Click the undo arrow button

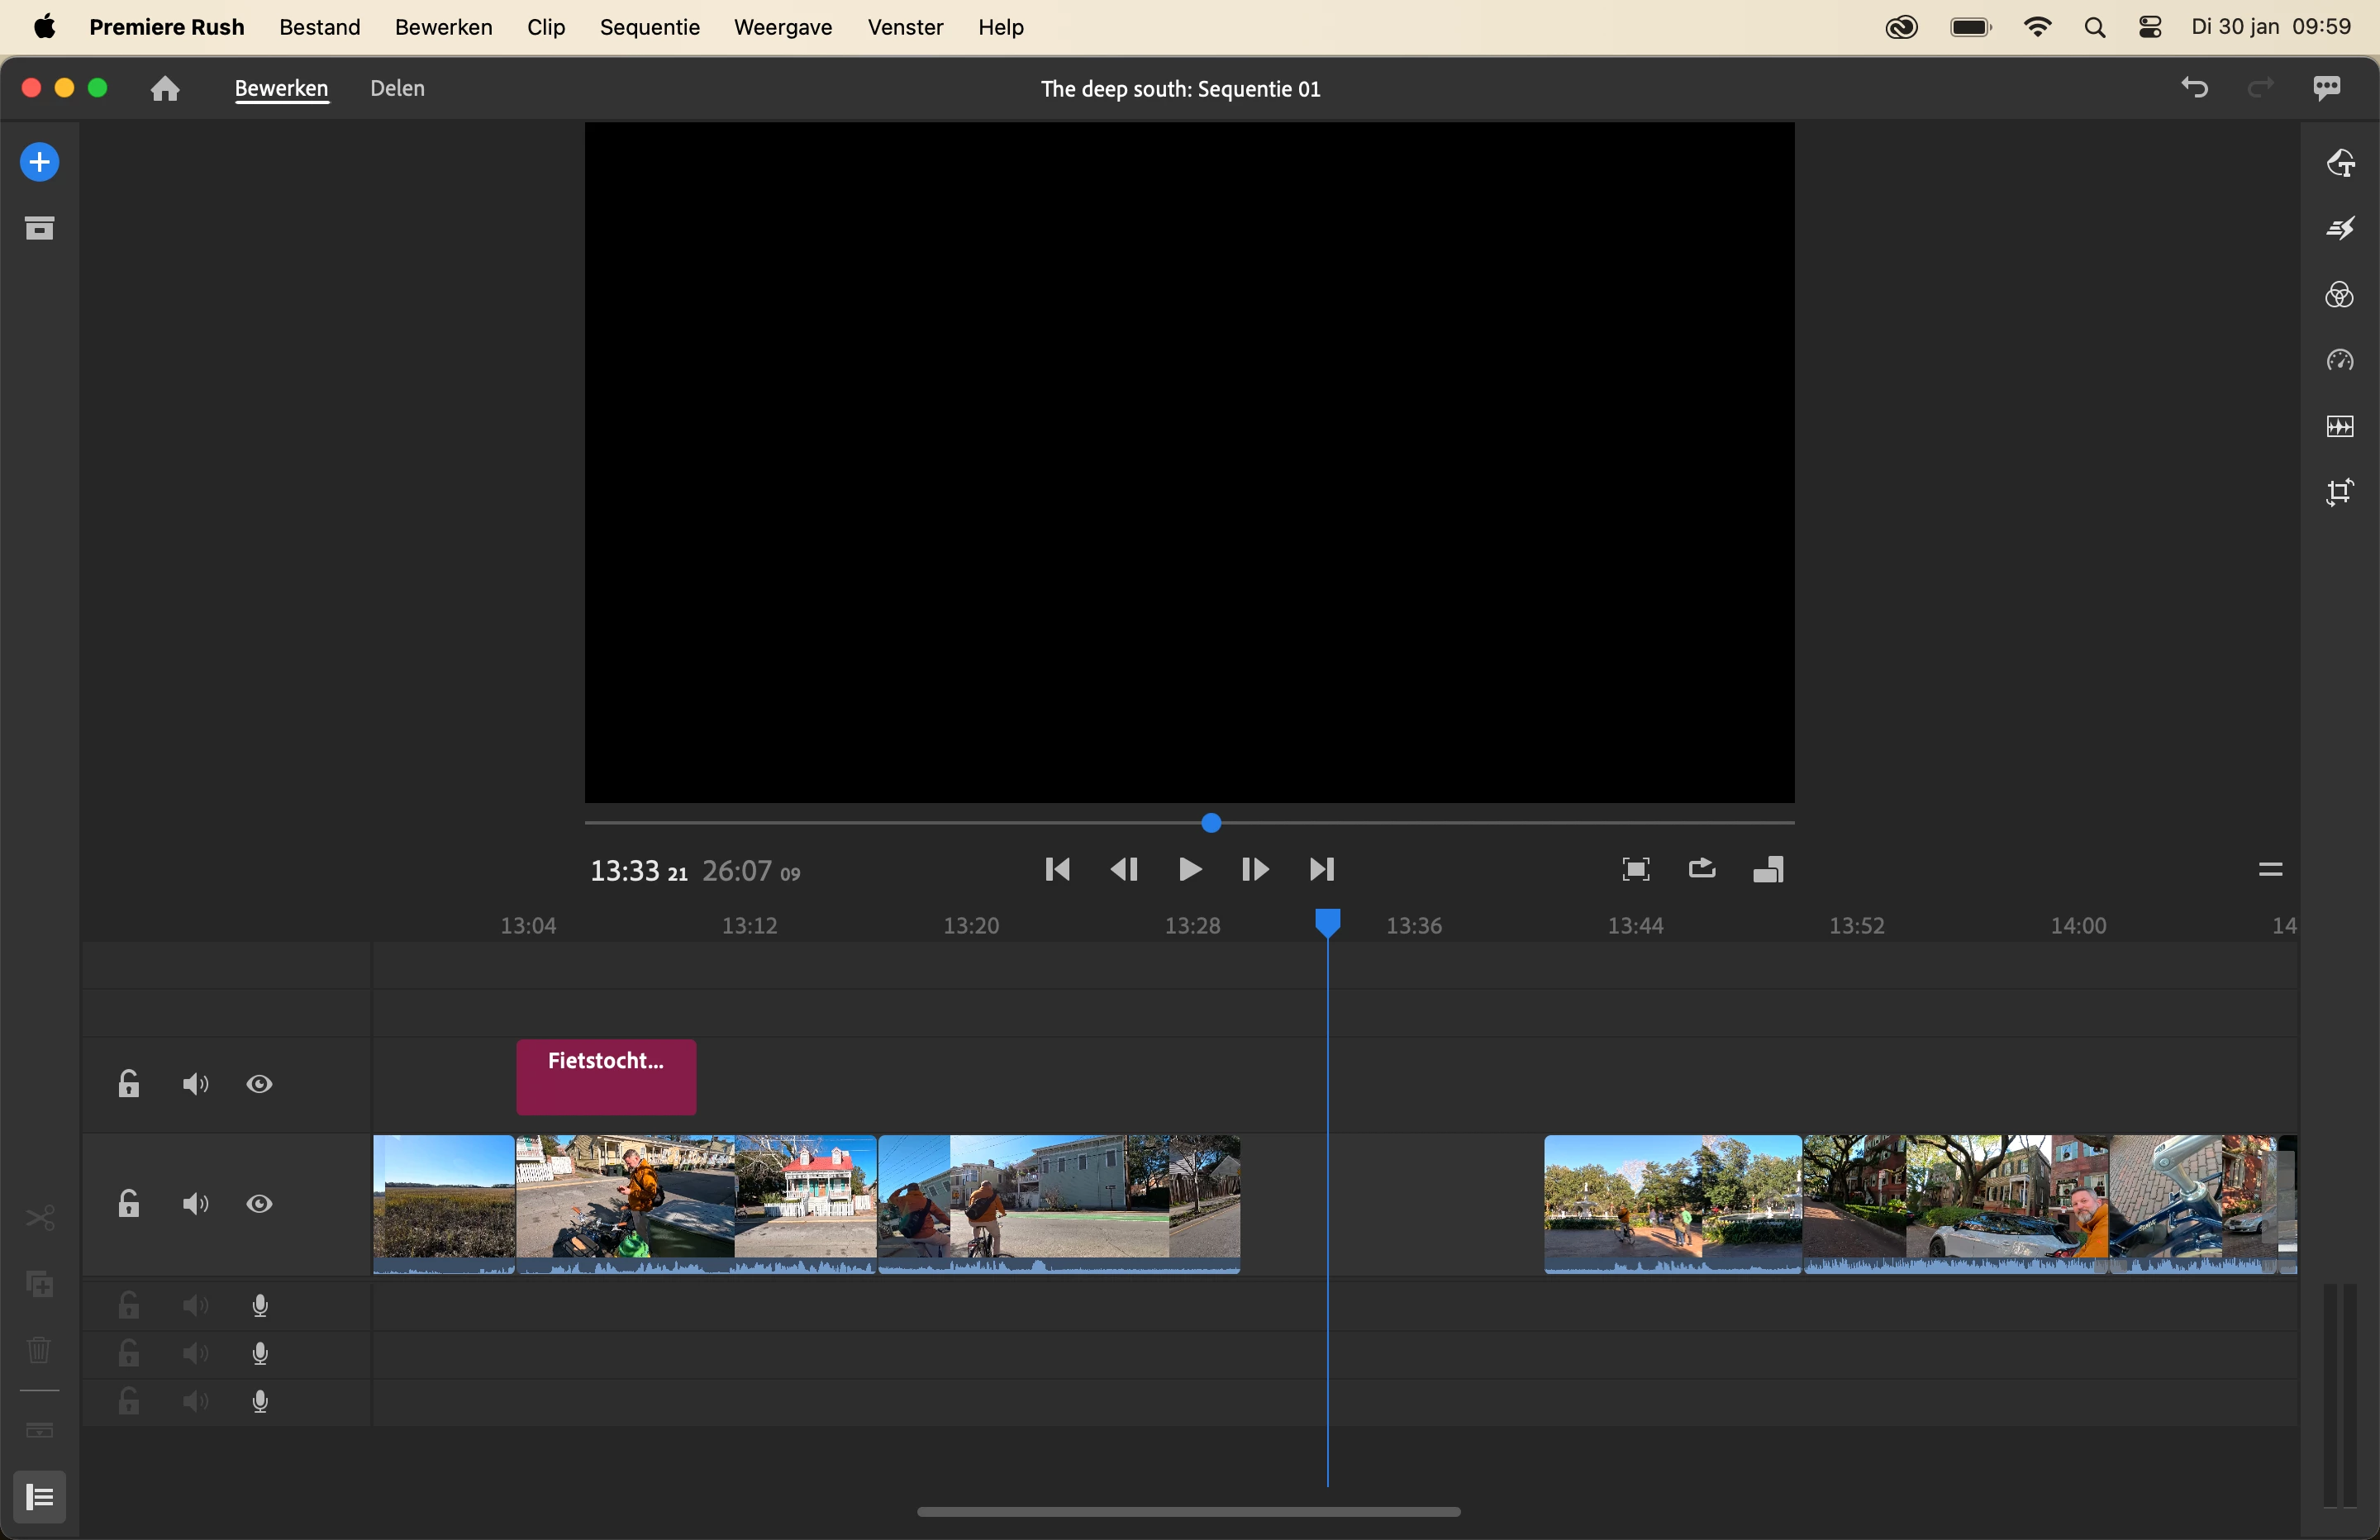pos(2194,88)
